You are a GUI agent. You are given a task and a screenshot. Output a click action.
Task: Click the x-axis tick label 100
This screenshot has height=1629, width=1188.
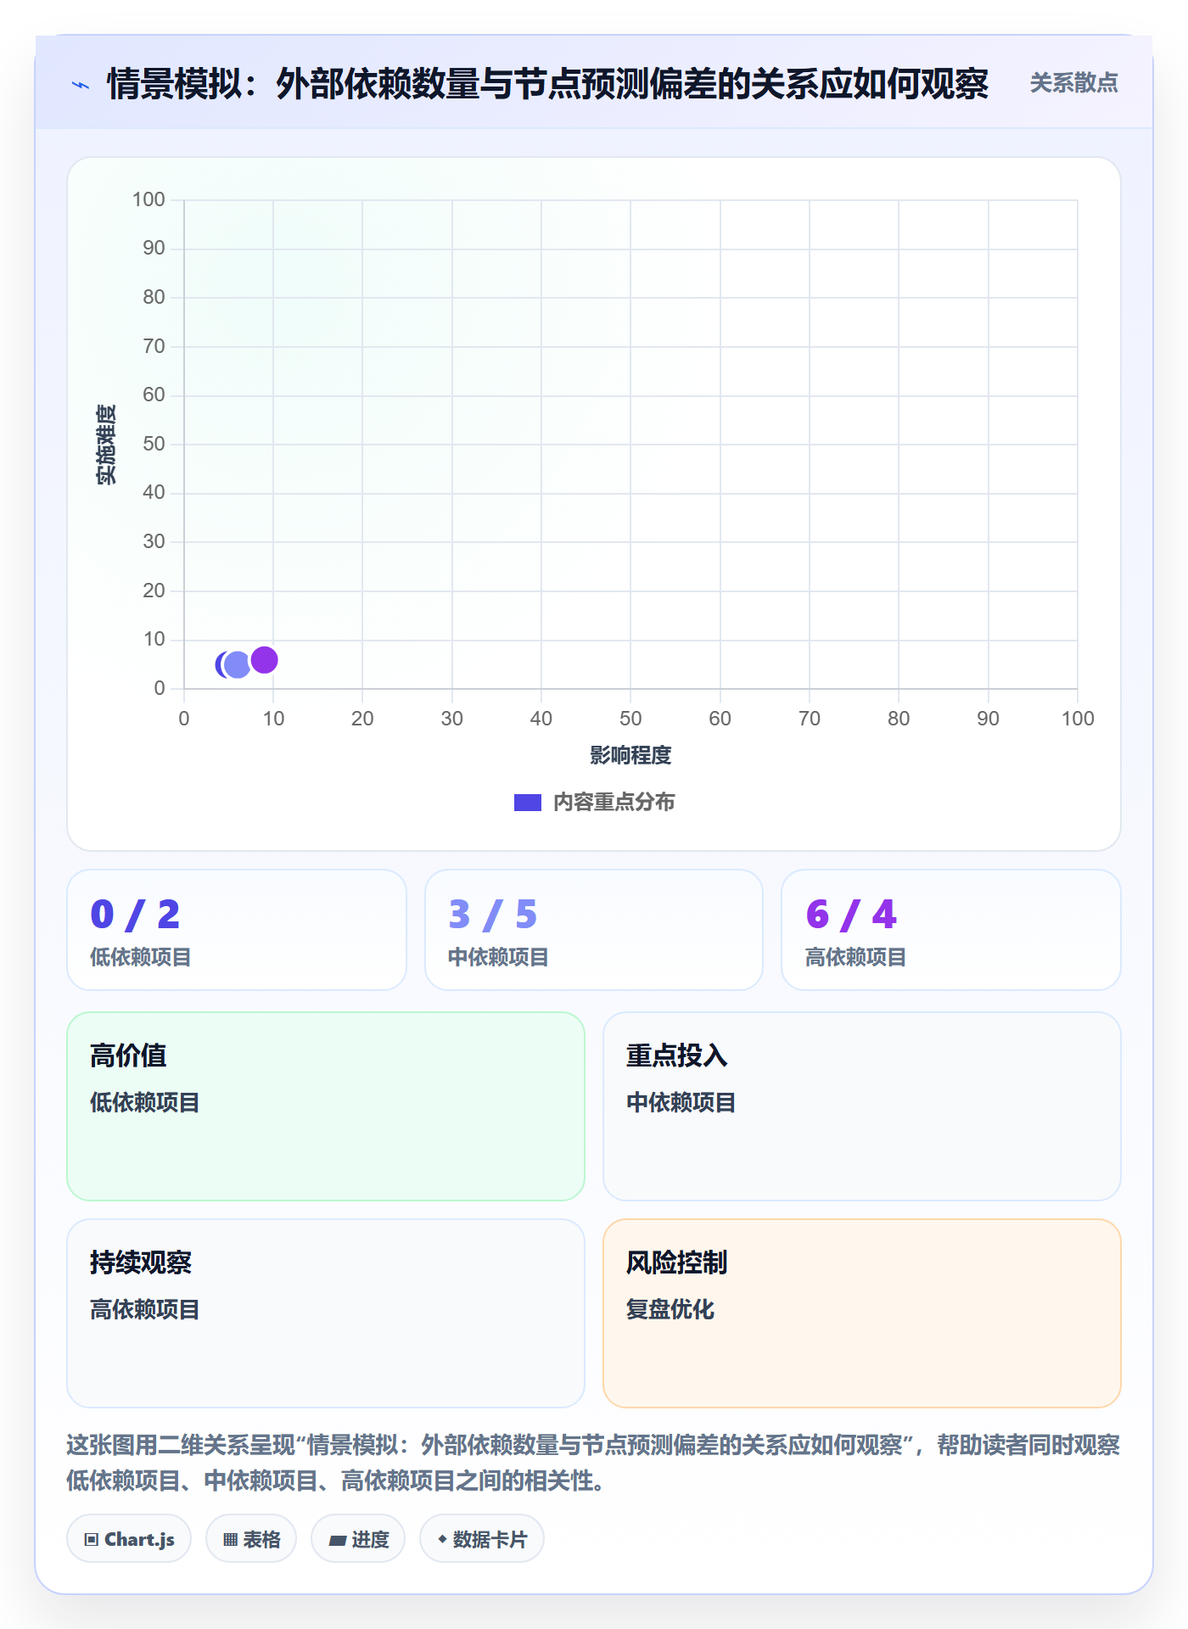click(x=1078, y=719)
